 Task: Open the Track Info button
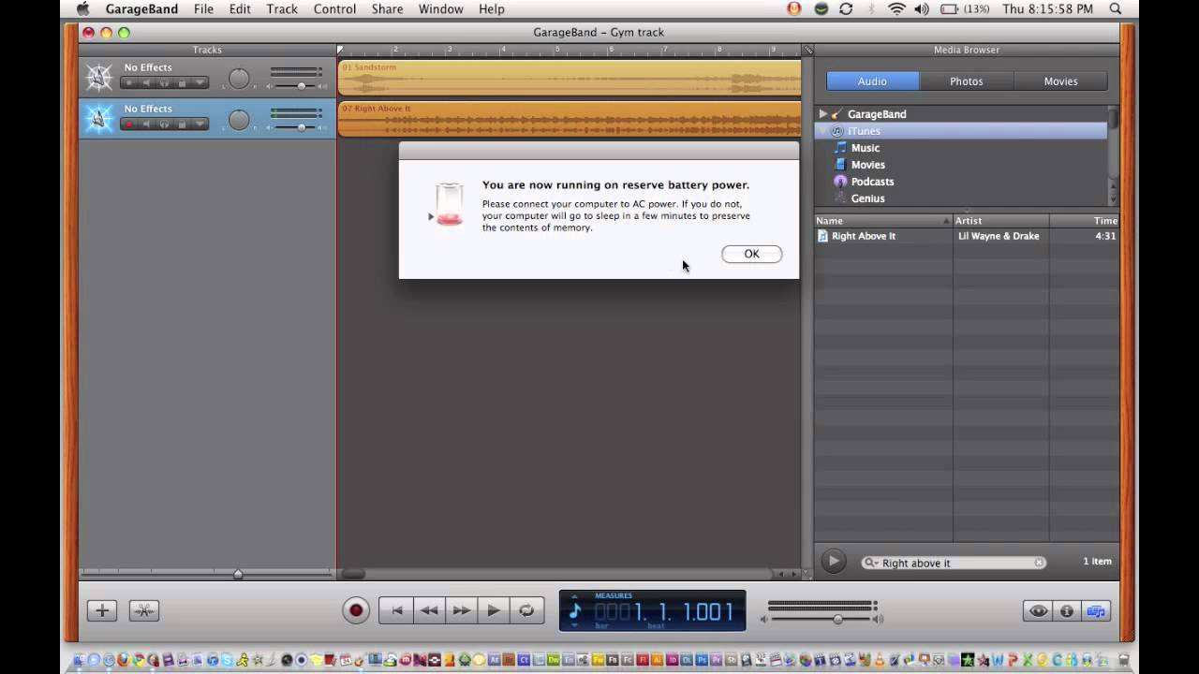point(1067,611)
